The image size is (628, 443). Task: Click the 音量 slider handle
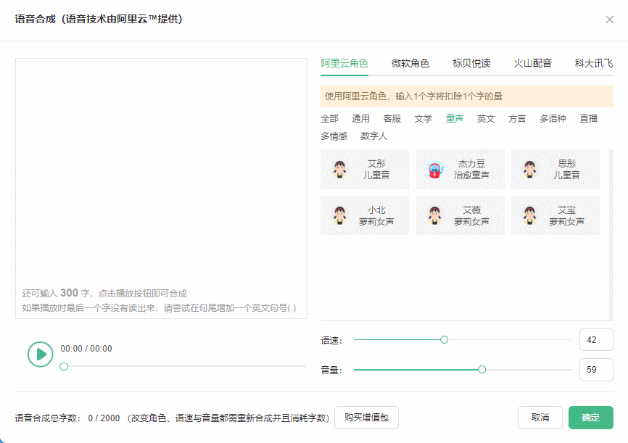coord(482,369)
